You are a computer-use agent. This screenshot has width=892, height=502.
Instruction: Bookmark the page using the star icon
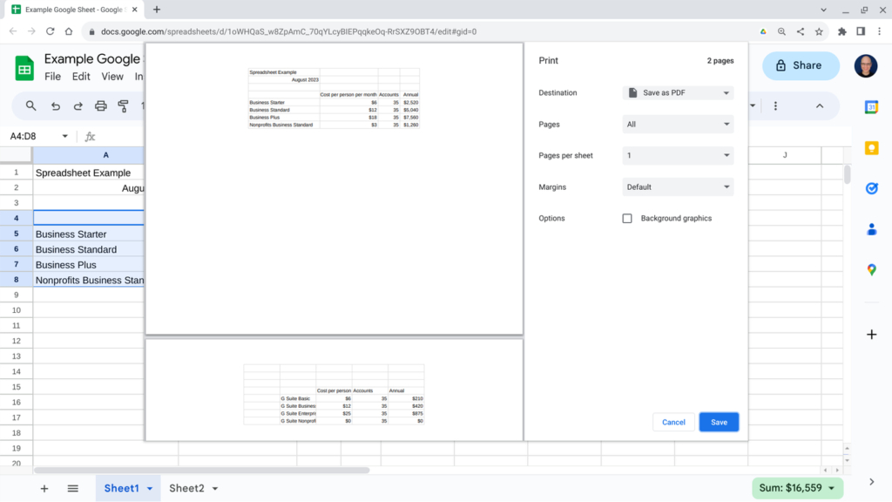coord(818,31)
